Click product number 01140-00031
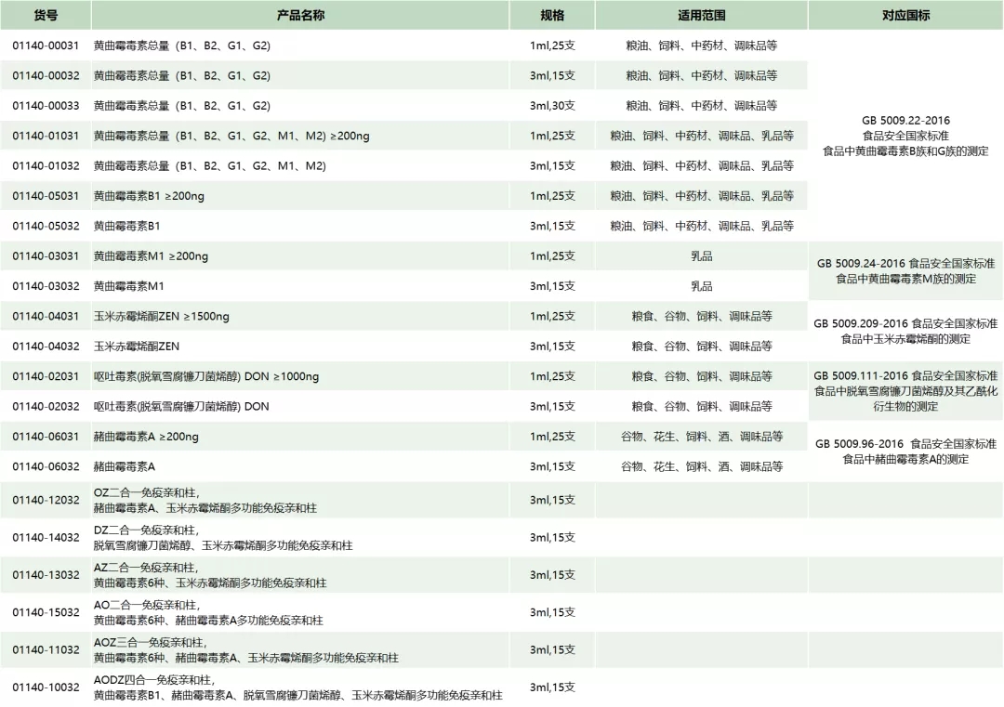Screen dimensions: 1004x707 46,46
